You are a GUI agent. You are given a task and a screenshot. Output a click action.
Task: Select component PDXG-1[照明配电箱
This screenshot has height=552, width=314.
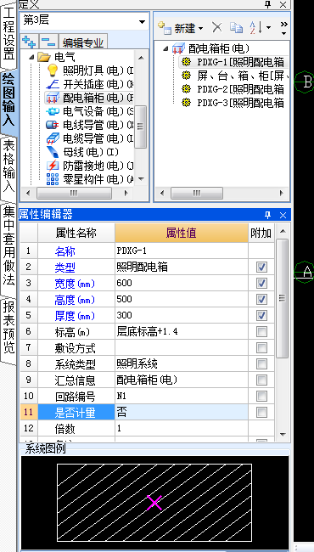233,62
